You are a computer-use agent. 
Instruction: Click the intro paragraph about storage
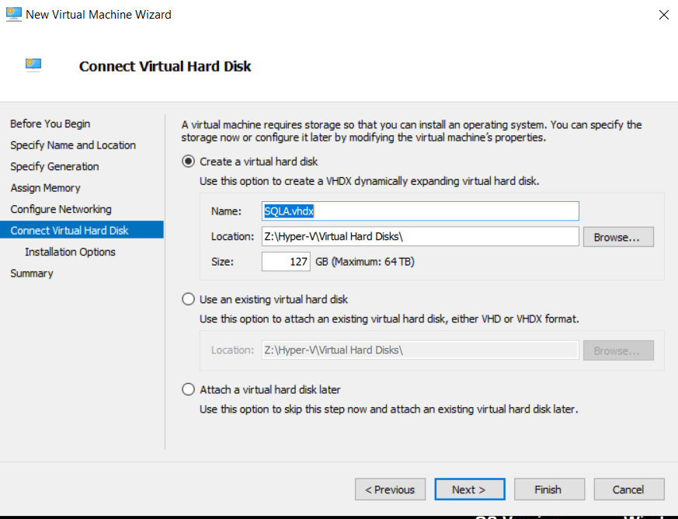coord(411,131)
